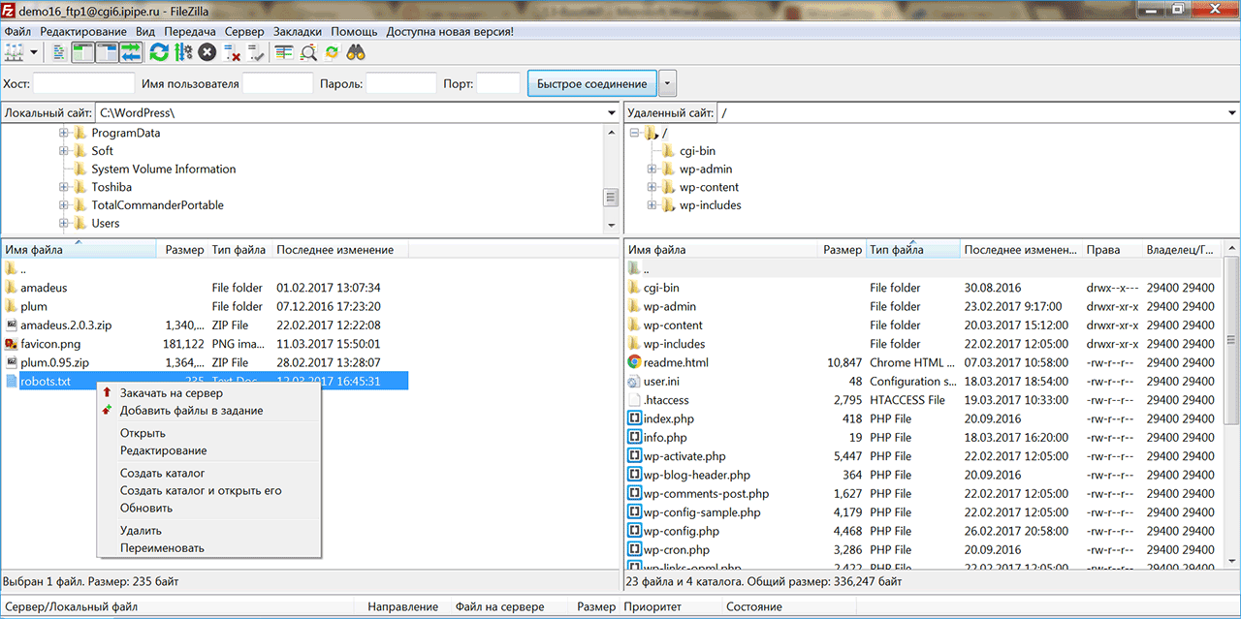
Task: Click the PHP icon beside wp-activate.php
Action: pos(635,456)
